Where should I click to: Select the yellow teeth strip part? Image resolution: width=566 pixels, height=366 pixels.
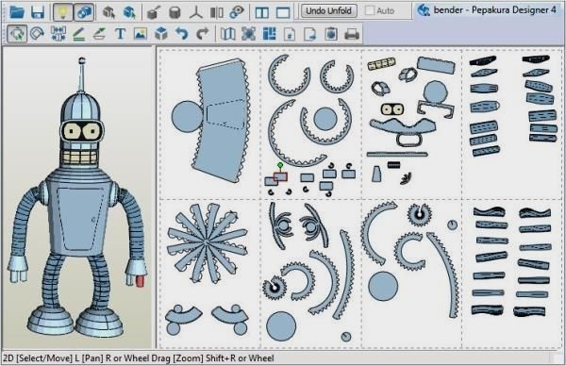click(381, 64)
